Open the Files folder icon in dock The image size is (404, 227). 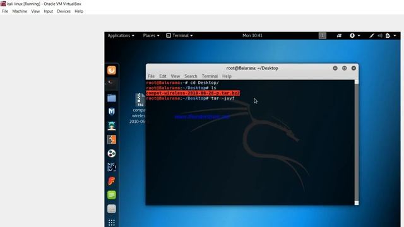pos(112,98)
